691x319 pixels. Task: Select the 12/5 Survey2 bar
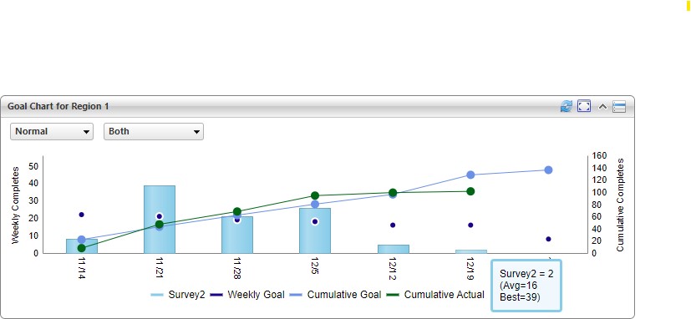(x=315, y=230)
